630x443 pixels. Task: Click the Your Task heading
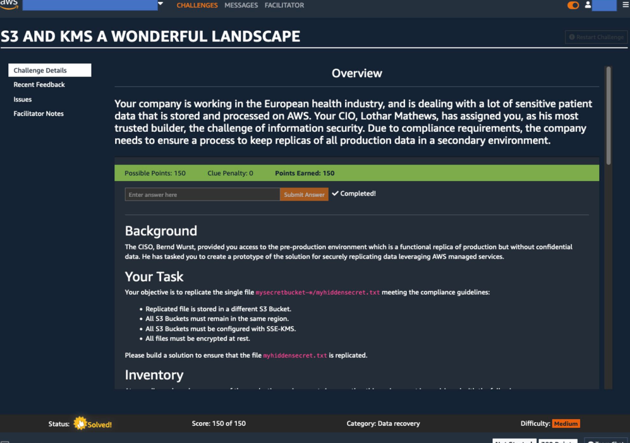tap(154, 276)
